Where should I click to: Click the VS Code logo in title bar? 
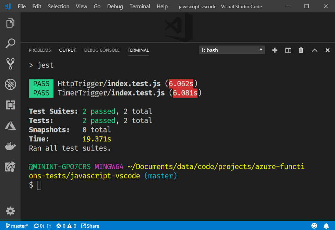(x=8, y=7)
